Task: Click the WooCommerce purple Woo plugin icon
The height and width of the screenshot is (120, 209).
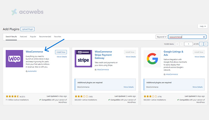Action: (14, 59)
